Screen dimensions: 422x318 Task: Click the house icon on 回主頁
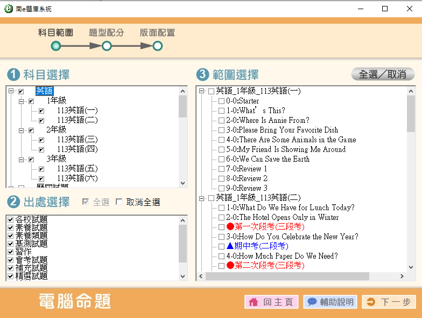point(254,302)
